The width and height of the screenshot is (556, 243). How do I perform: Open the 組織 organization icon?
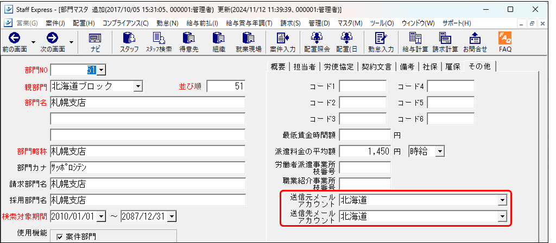(219, 39)
